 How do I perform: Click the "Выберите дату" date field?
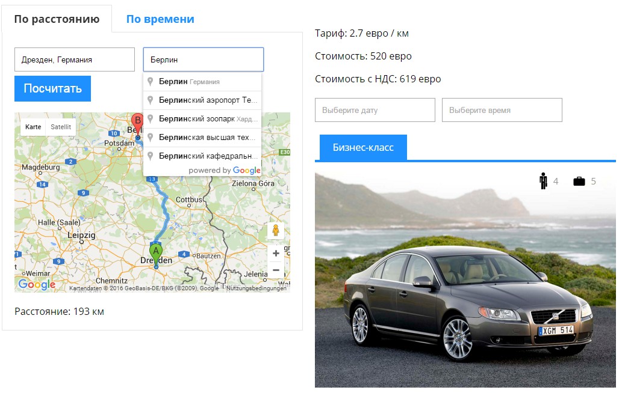pyautogui.click(x=375, y=110)
